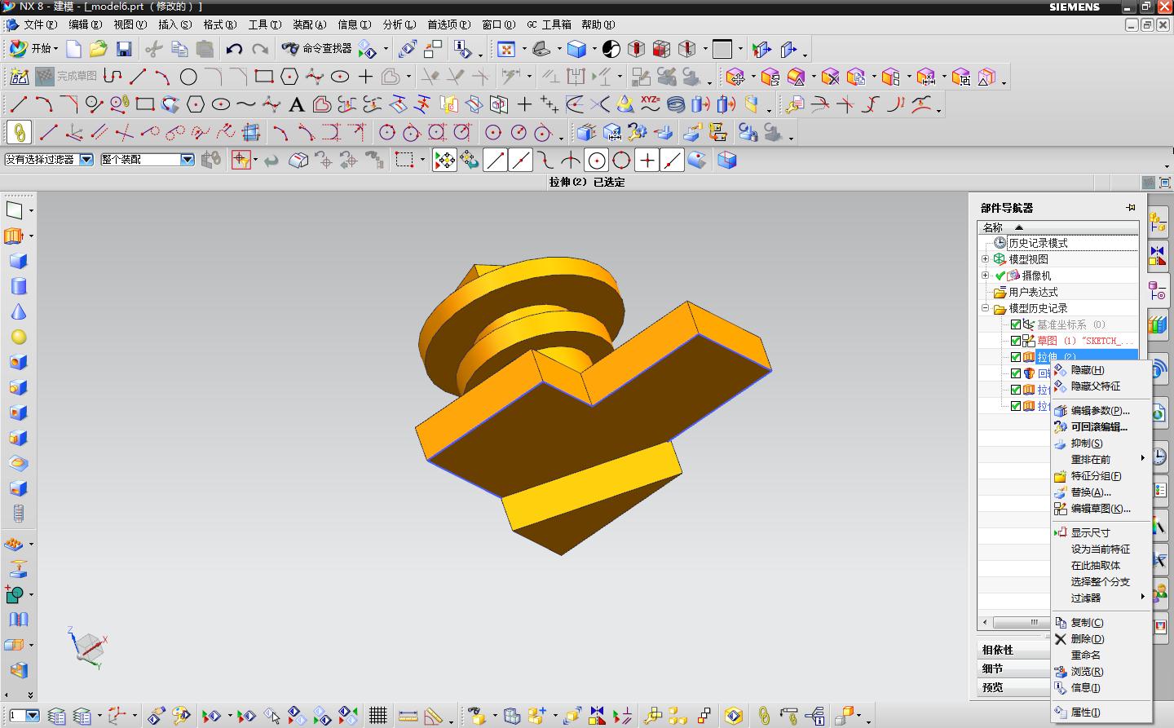The image size is (1174, 728).
Task: Choose 抑制(S) from context menu
Action: coord(1101,443)
